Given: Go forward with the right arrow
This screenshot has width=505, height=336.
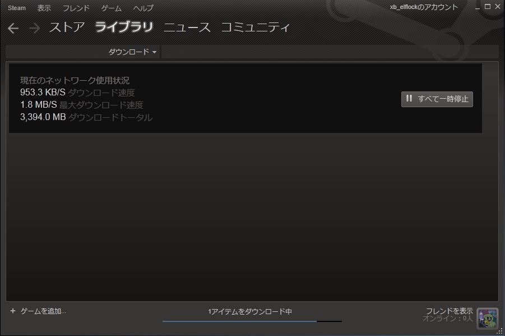Looking at the screenshot, I should [x=34, y=29].
